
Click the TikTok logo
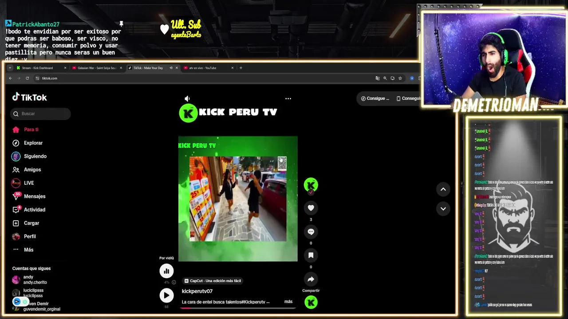[29, 97]
